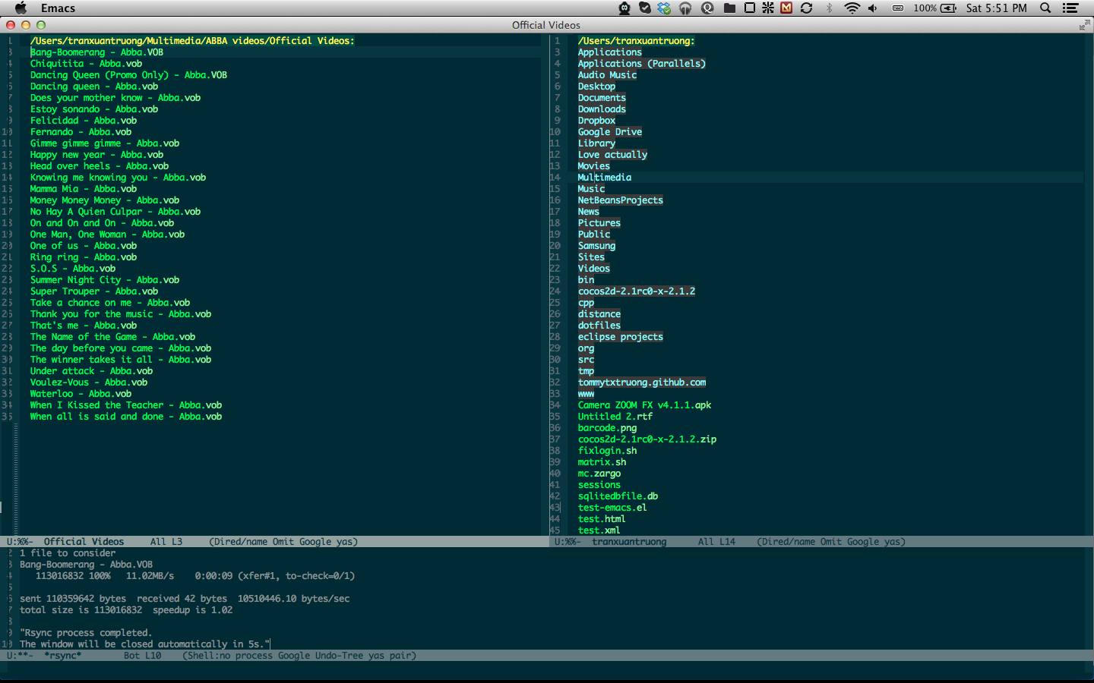Enter full screen using the window arrows icon

tap(1084, 25)
